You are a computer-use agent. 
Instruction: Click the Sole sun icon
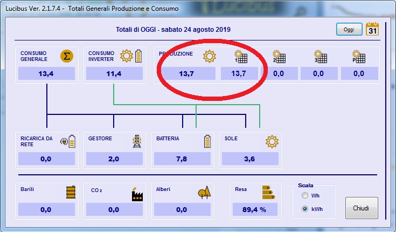point(272,141)
